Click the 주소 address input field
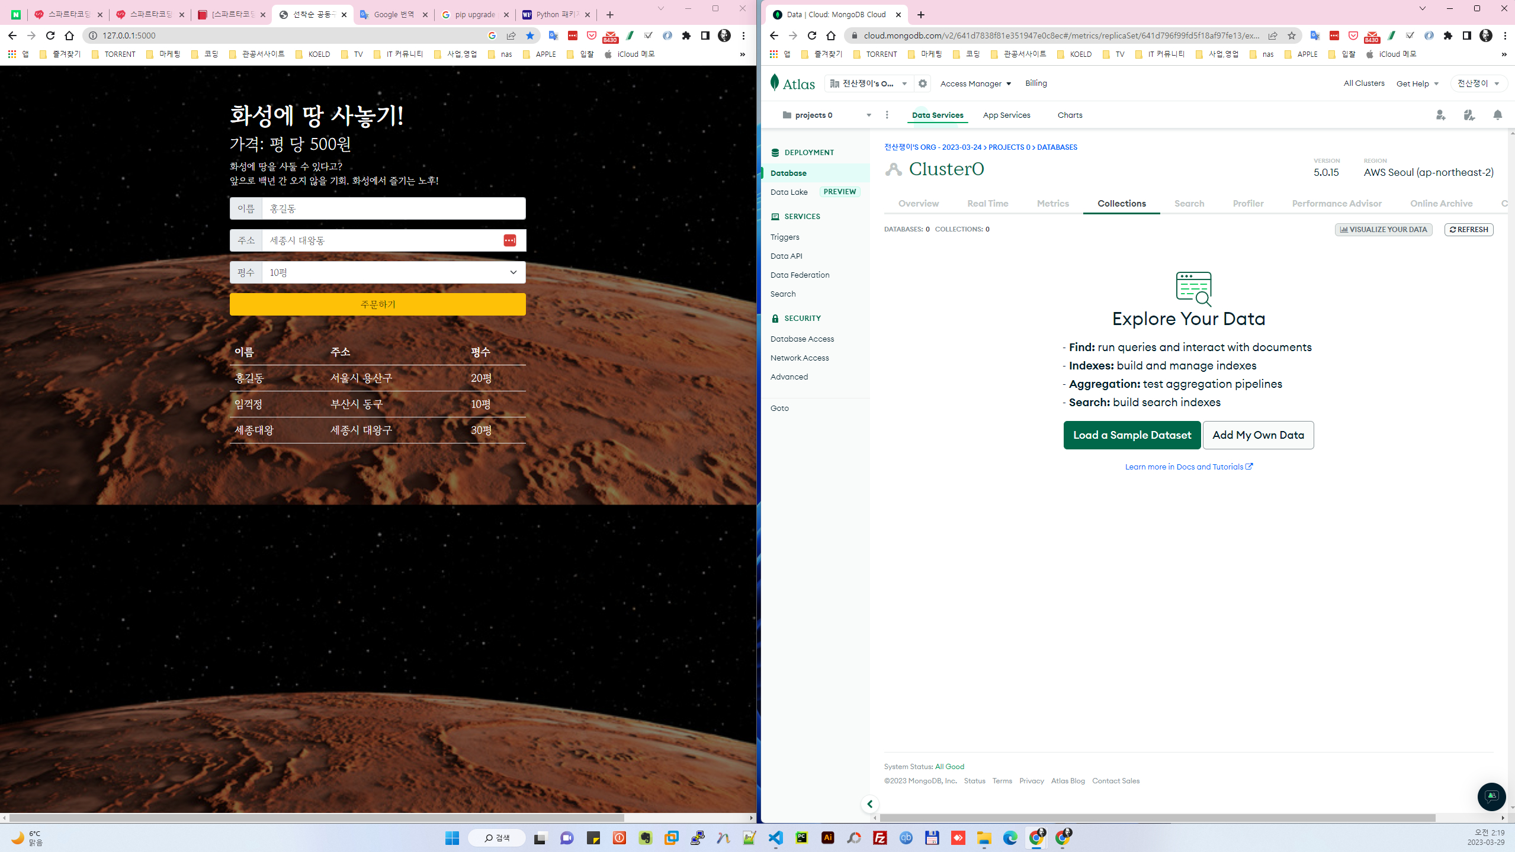The height and width of the screenshot is (852, 1515). [393, 240]
